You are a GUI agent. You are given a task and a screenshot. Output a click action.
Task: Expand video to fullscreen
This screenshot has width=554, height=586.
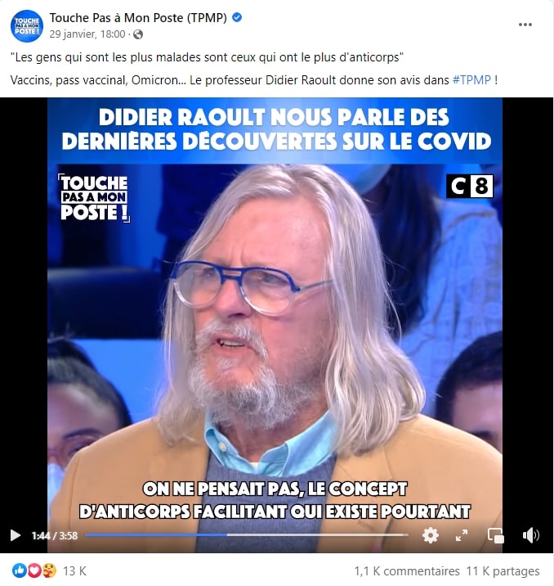(x=462, y=535)
